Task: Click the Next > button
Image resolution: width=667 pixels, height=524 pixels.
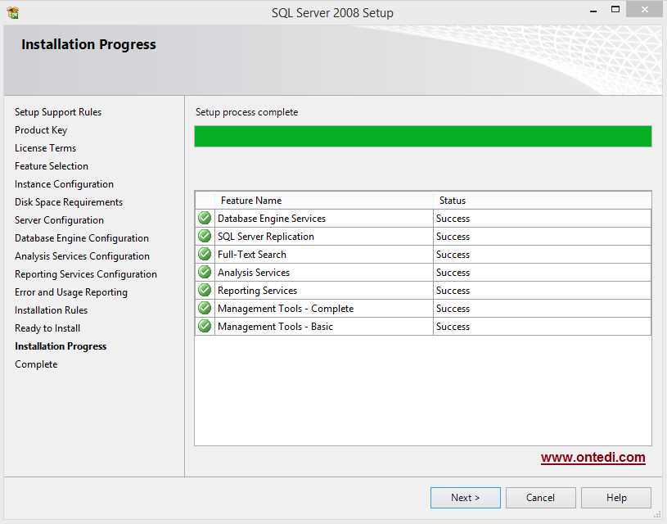Action: pyautogui.click(x=466, y=498)
